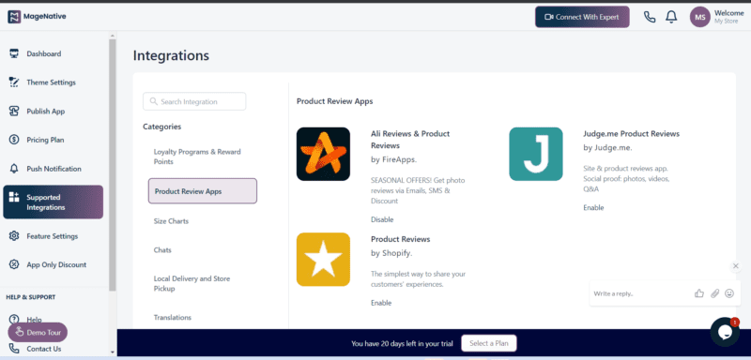
Task: Go to Theme Settings
Action: [x=52, y=82]
